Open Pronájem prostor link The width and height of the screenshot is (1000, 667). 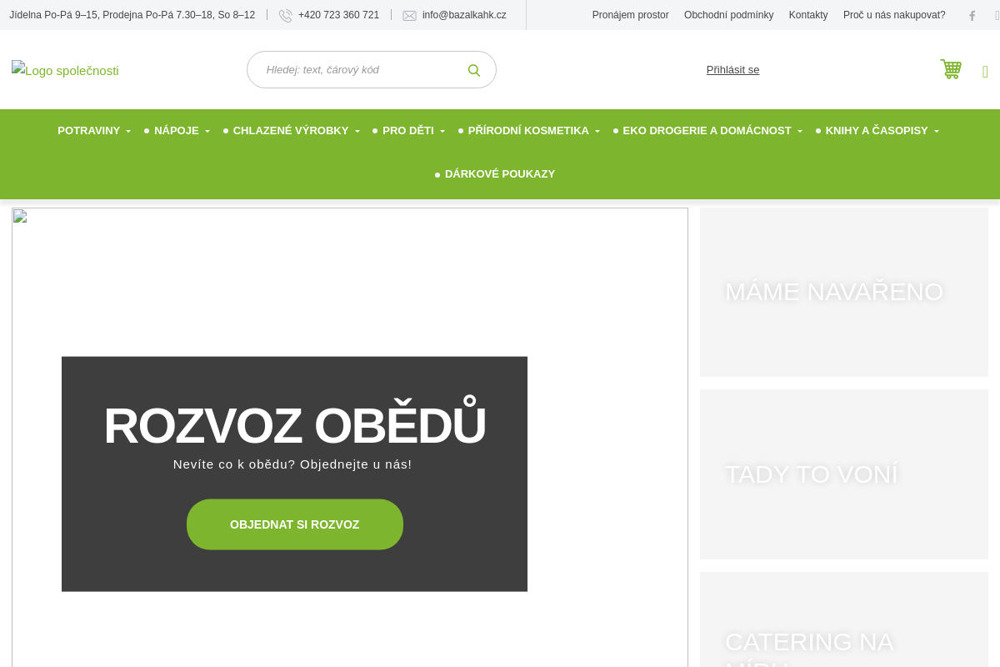coord(631,15)
